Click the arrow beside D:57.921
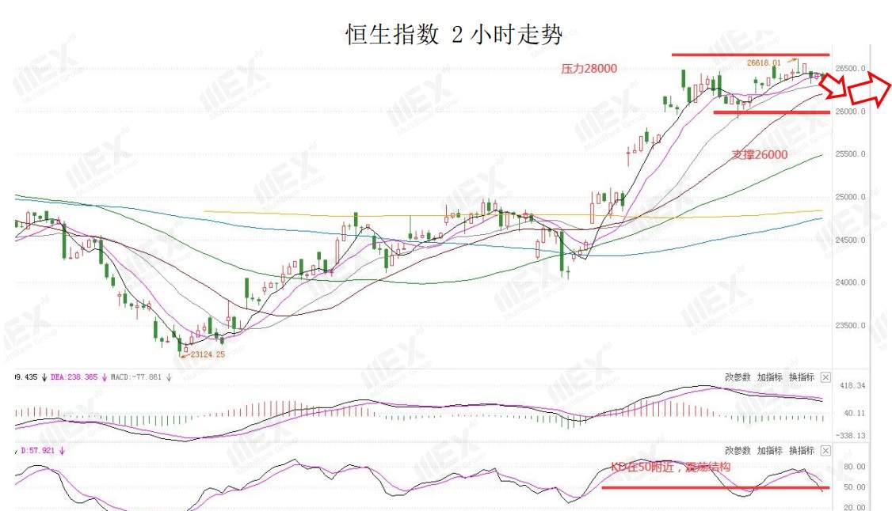The image size is (892, 511). pyautogui.click(x=62, y=450)
